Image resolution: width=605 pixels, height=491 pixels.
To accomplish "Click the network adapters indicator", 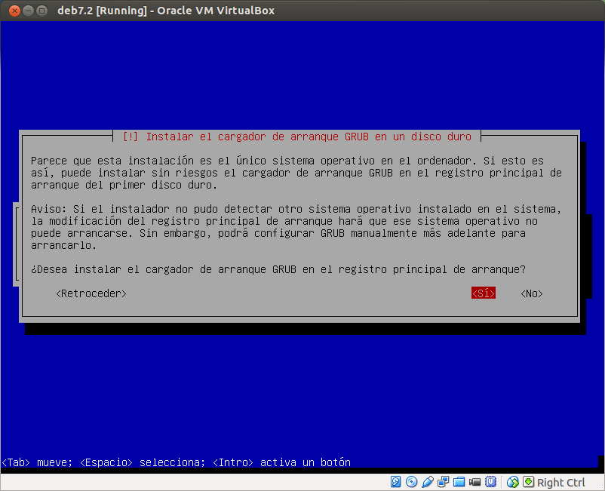I will tap(444, 482).
